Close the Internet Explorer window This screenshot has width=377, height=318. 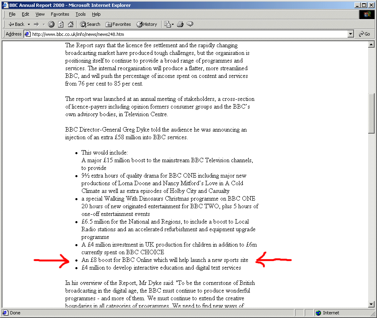coord(371,5)
